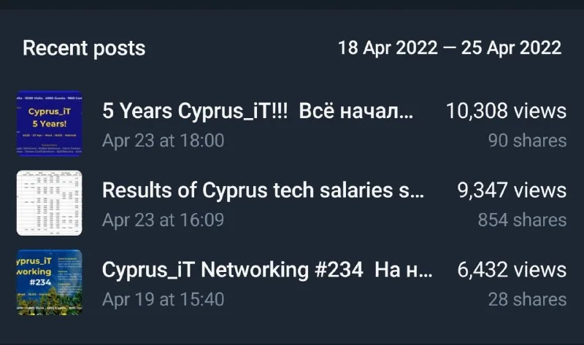Open the tech salaries spreadsheet thumbnail
The image size is (584, 345).
(49, 203)
